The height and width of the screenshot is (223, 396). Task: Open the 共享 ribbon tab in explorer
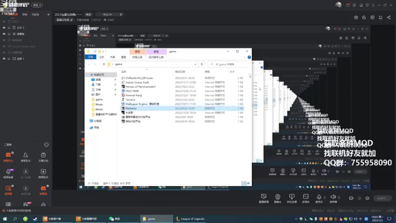pyautogui.click(x=113, y=57)
